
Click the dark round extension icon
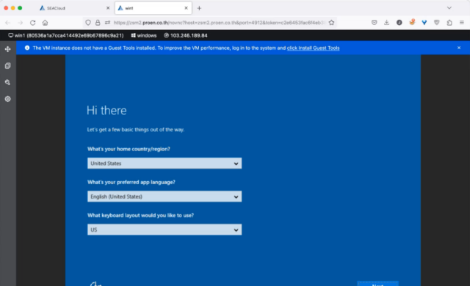pos(399,23)
